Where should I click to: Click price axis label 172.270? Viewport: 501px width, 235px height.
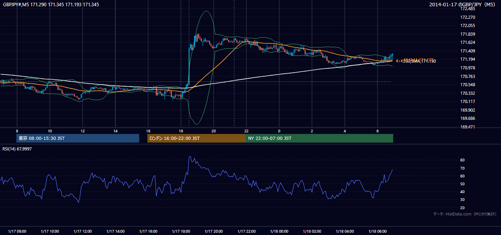coord(468,17)
